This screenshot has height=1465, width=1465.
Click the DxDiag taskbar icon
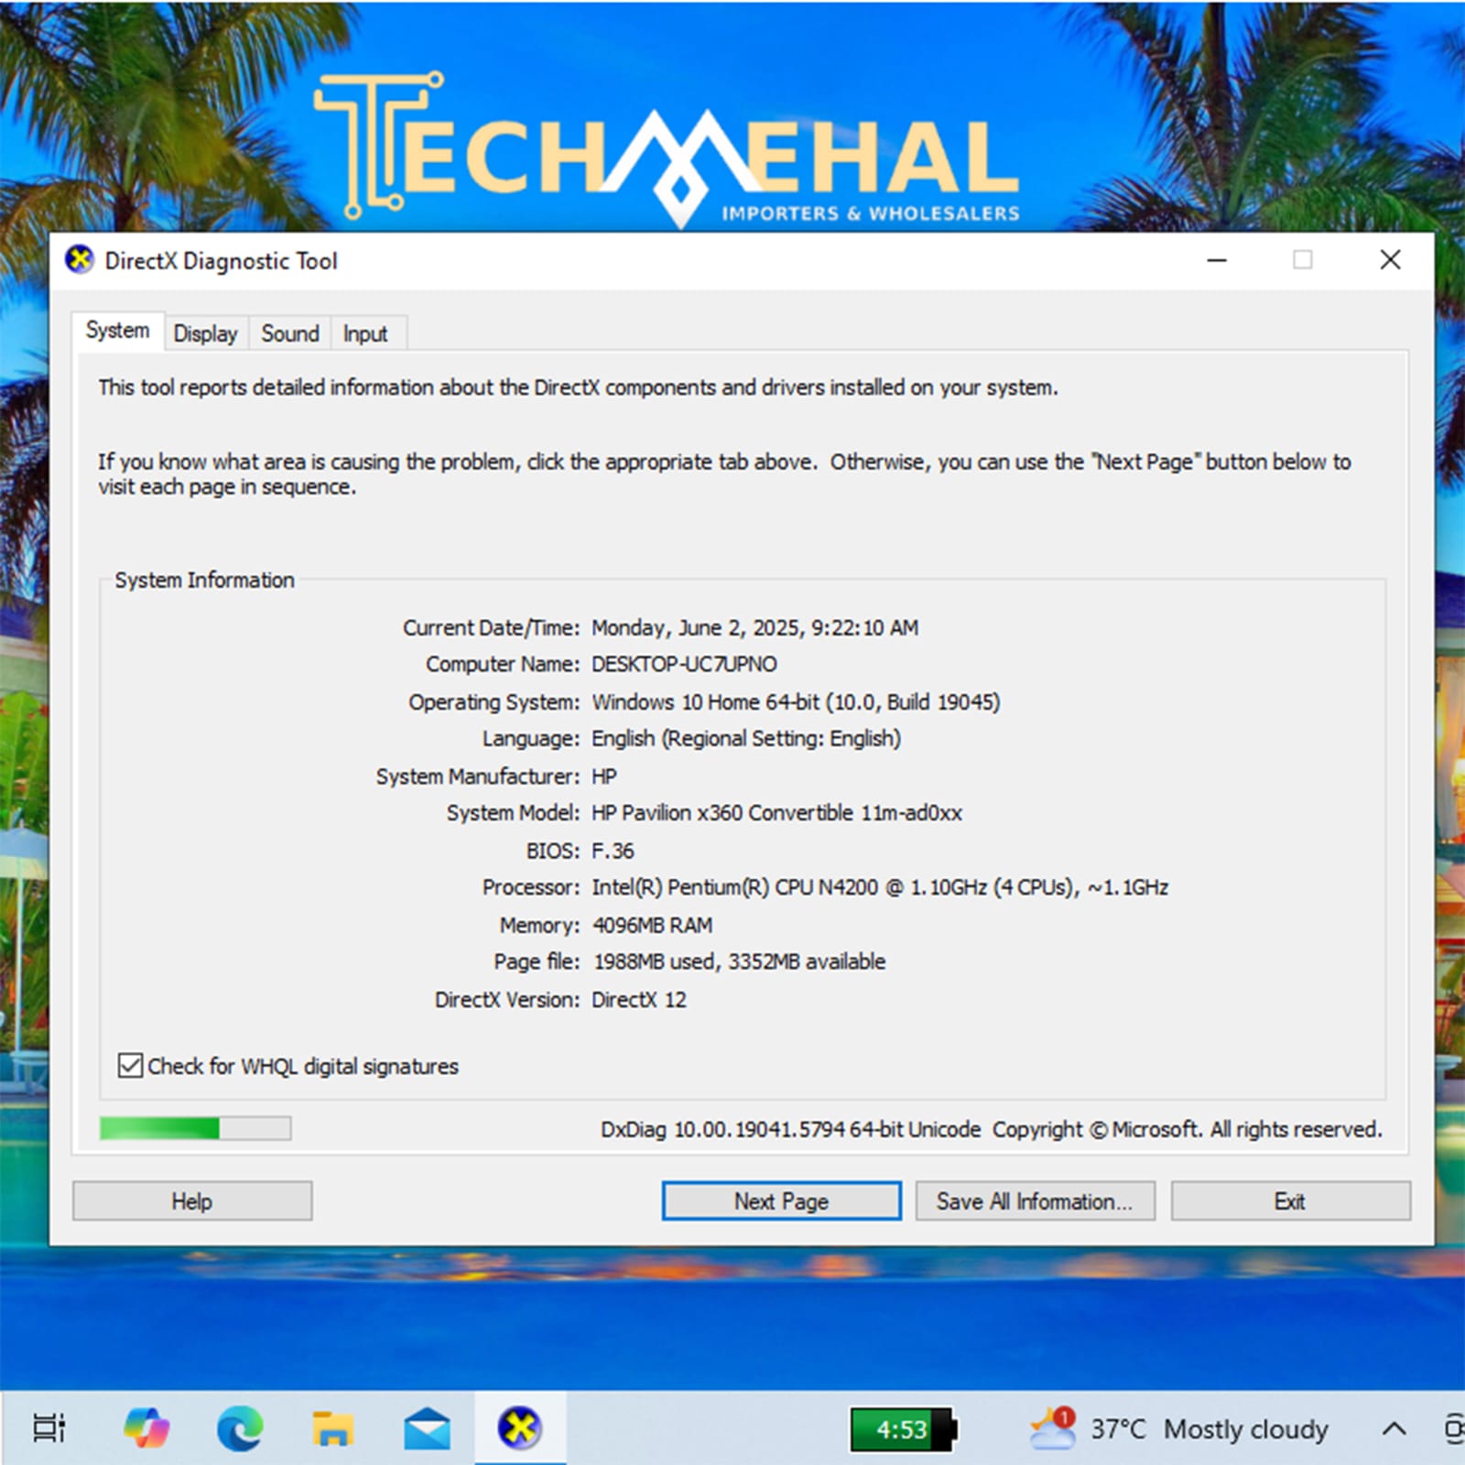pos(520,1427)
